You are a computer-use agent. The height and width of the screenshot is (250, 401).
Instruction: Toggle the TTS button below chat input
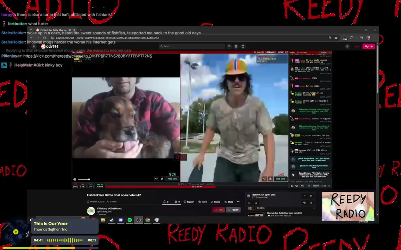[302, 186]
